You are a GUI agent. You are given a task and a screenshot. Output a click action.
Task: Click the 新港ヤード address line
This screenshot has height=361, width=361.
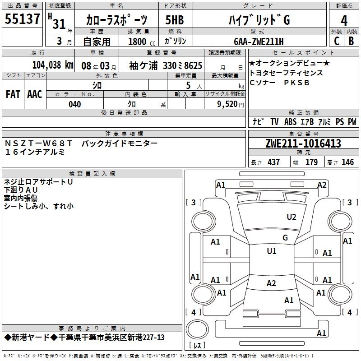tap(84, 338)
